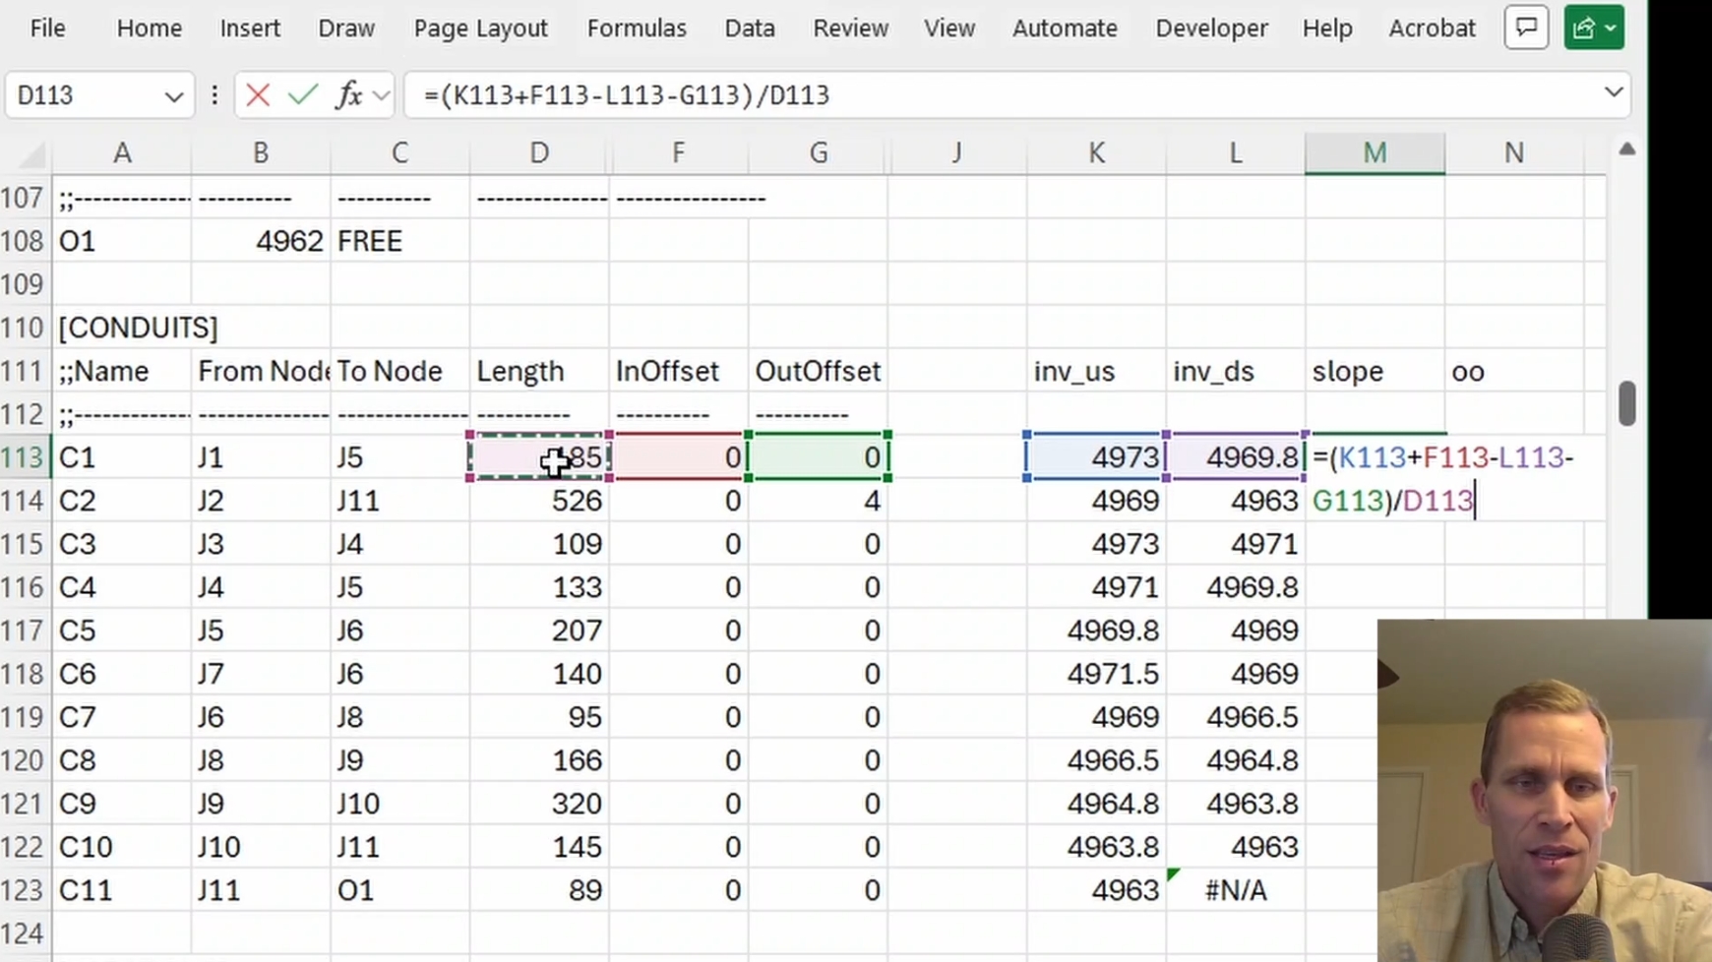
Task: Cancel the formula entry with X icon
Action: point(258,95)
